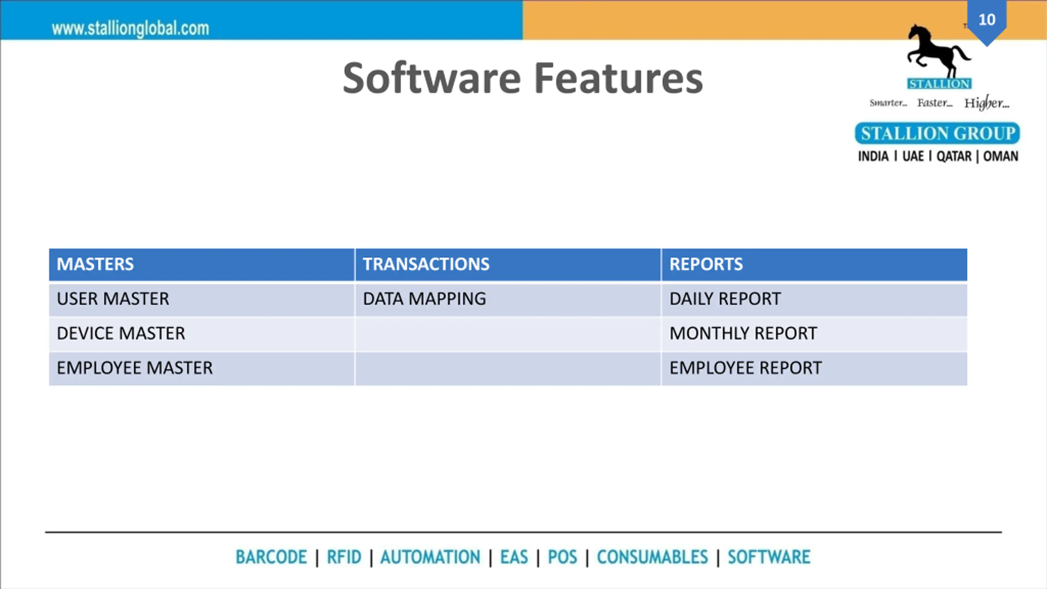Click the black stallion horse logo
Viewport: 1047px width, 589px height.
pos(939,52)
